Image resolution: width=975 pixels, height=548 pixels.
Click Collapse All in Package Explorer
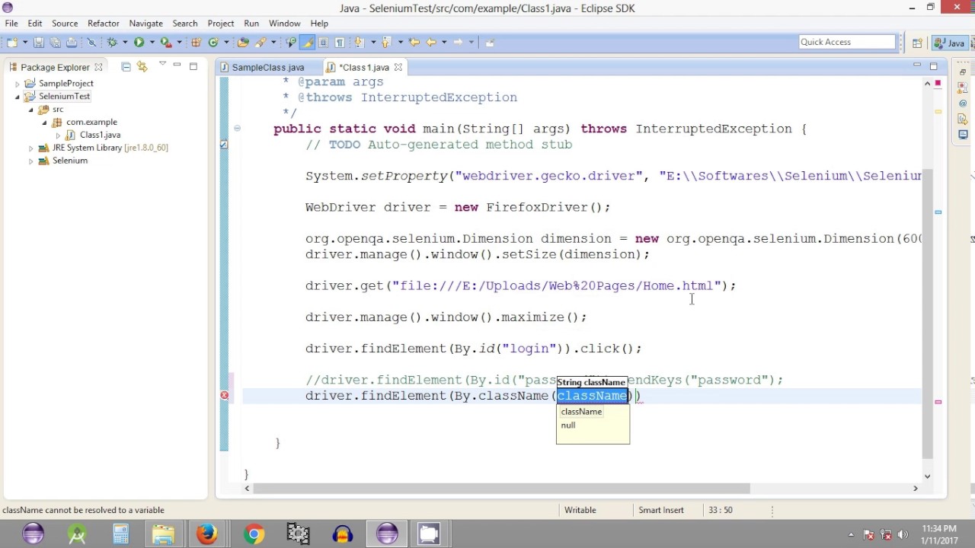tap(126, 67)
